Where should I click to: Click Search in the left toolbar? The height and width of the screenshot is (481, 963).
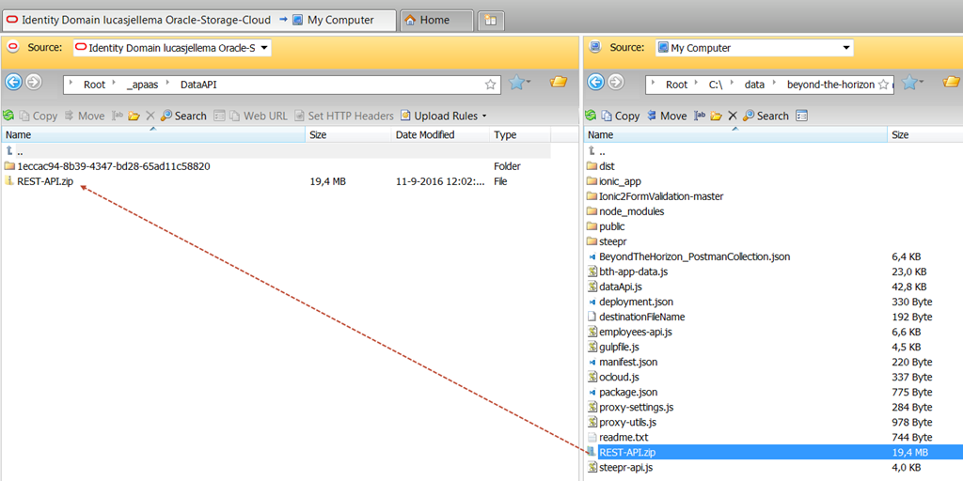[x=182, y=116]
